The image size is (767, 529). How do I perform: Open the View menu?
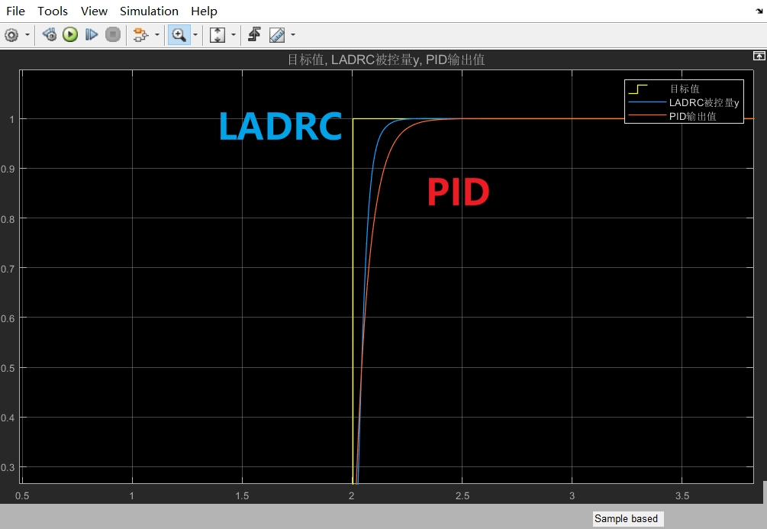(x=94, y=11)
